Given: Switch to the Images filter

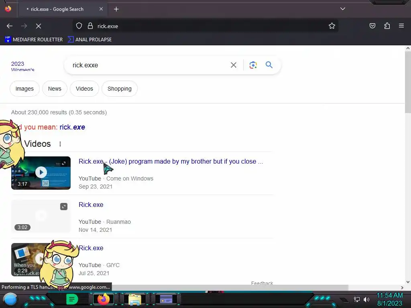Looking at the screenshot, I should [x=24, y=89].
